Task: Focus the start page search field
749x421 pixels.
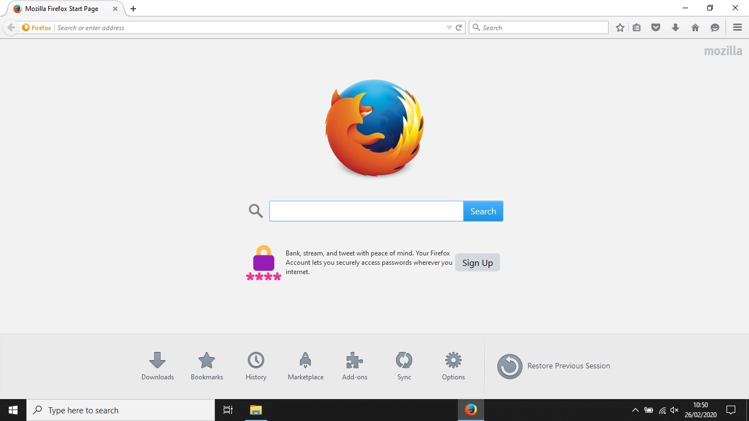Action: 366,211
